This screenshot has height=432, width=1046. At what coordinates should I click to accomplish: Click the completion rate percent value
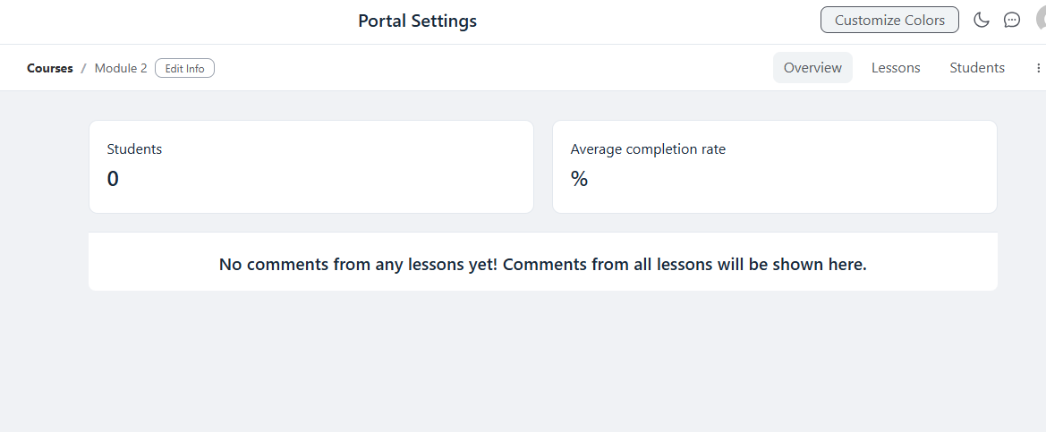pos(579,179)
